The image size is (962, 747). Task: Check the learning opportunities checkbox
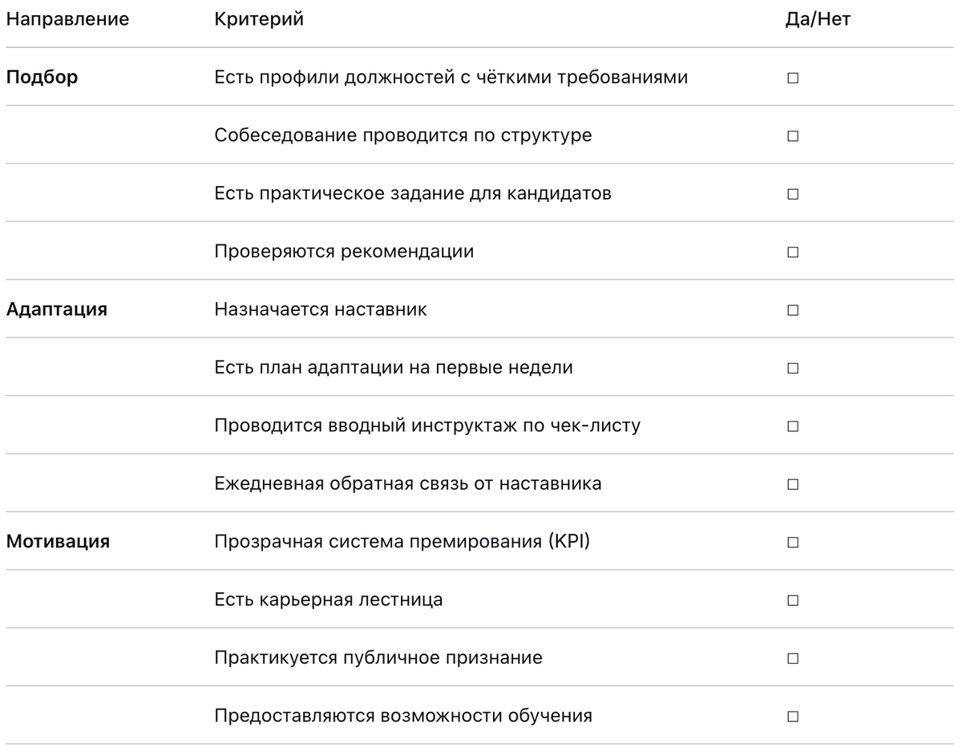pyautogui.click(x=792, y=717)
